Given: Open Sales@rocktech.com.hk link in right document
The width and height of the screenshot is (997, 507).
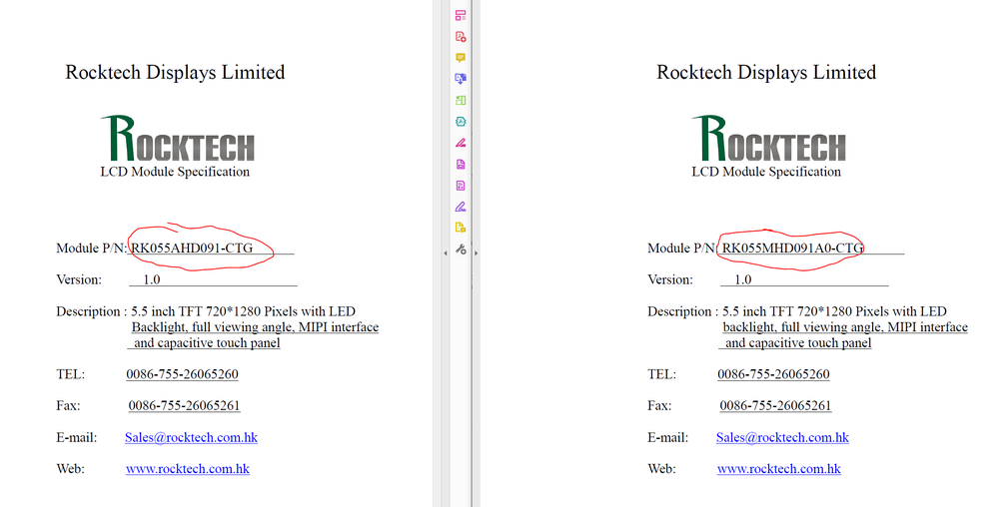Looking at the screenshot, I should coord(782,437).
